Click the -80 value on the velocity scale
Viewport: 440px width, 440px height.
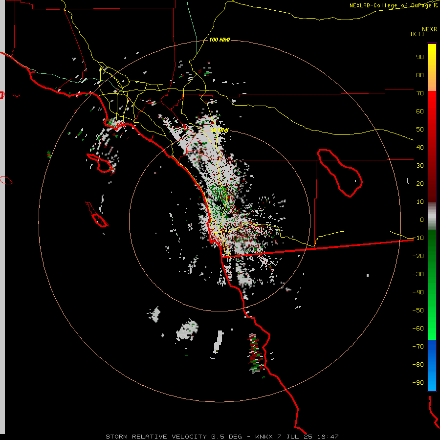418,365
